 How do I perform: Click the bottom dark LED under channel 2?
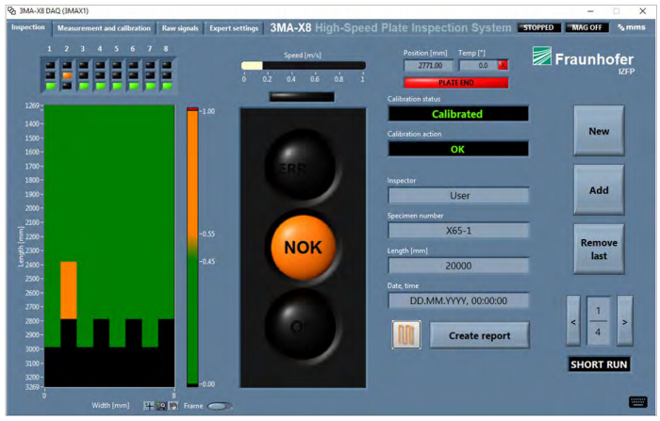pos(67,86)
